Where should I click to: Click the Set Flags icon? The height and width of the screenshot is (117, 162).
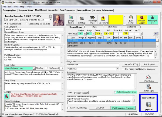click(82, 20)
